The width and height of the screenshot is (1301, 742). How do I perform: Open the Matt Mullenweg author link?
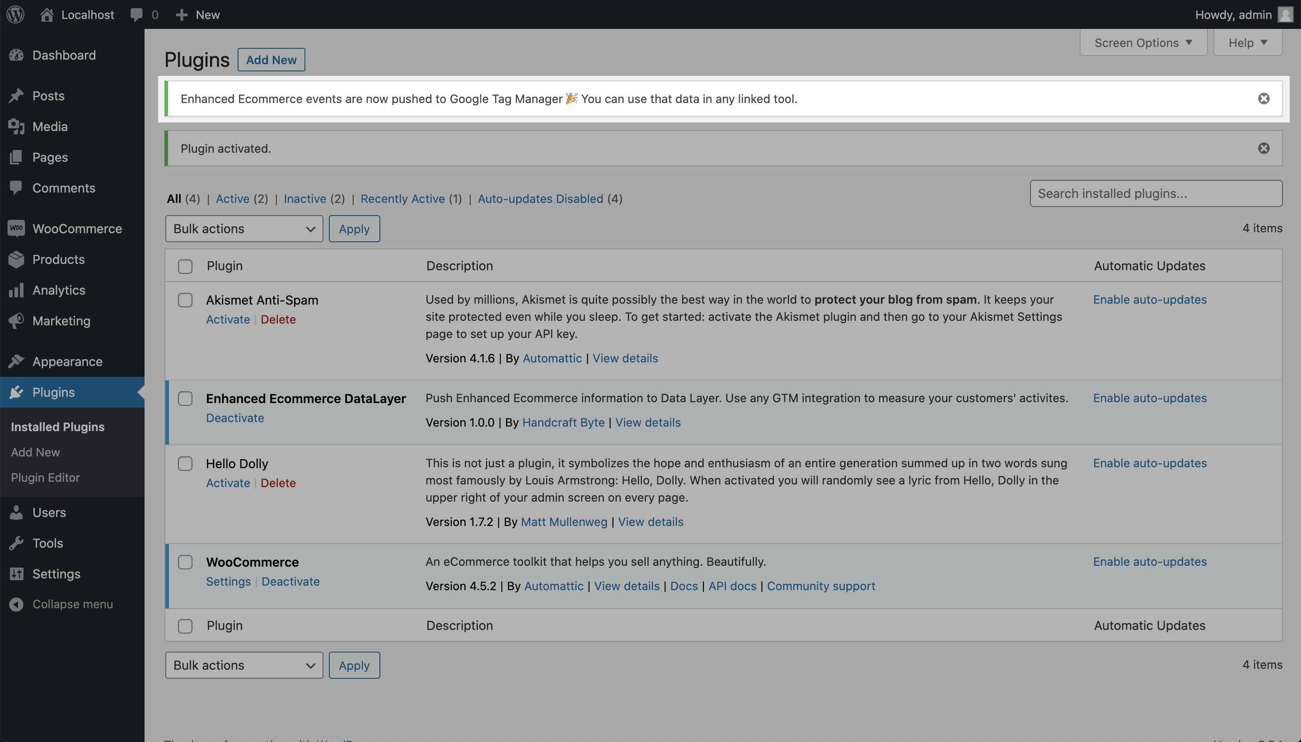(x=564, y=521)
